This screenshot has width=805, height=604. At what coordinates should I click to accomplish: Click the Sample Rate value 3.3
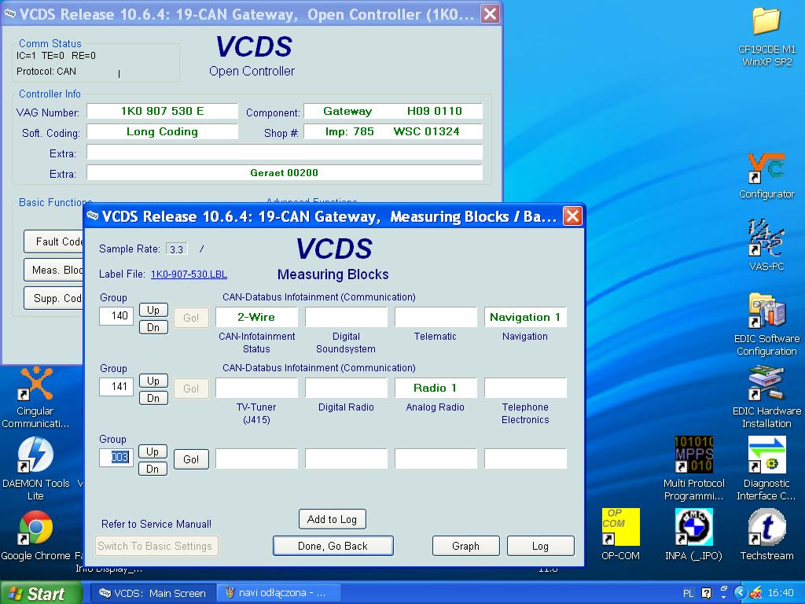point(177,249)
